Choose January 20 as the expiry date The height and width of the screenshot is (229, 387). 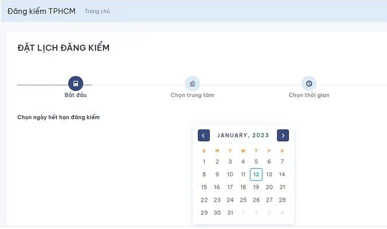click(269, 187)
